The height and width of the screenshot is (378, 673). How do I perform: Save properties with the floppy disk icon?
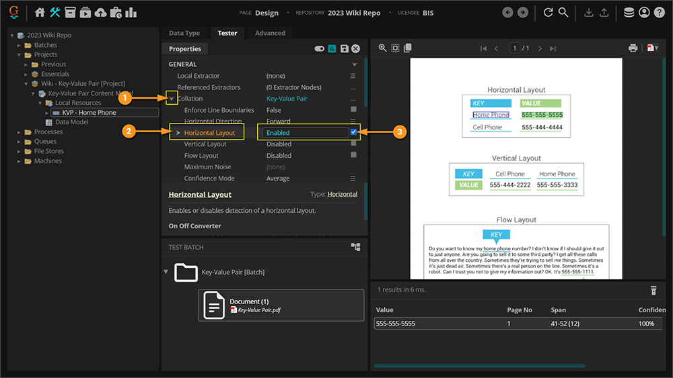coord(345,49)
